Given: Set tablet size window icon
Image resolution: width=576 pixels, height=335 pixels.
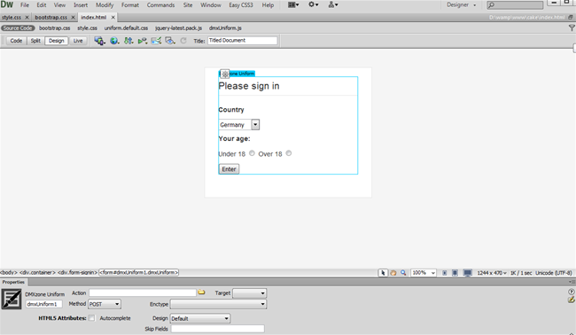Looking at the screenshot, I should (455, 273).
